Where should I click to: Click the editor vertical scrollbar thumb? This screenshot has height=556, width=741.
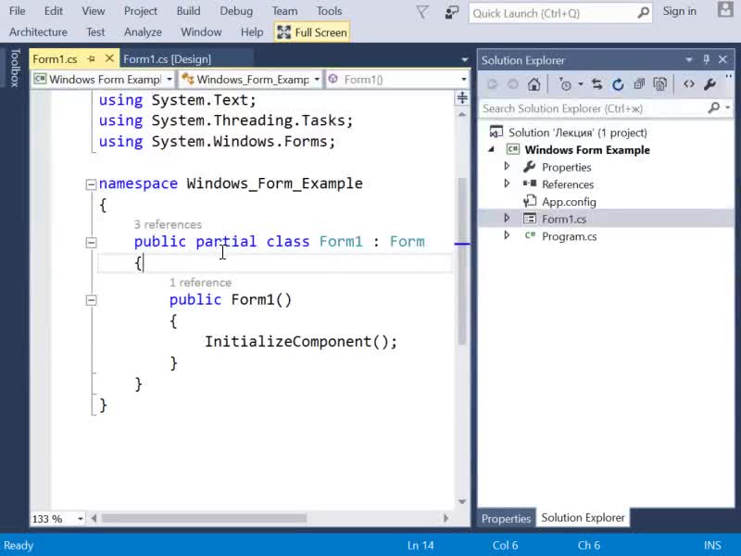point(462,261)
